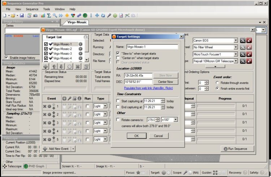Check the Rotate camera to option
Viewport: 271px width, 177px height.
click(118, 119)
